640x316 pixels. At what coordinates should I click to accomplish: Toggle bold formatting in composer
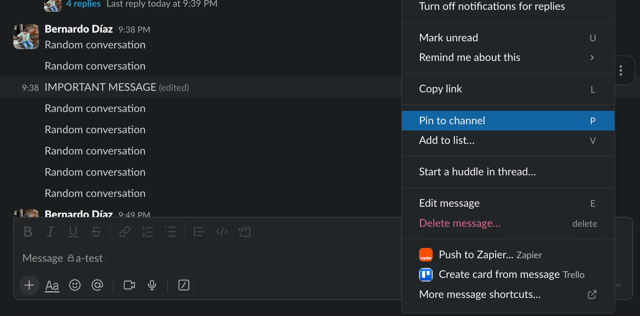[x=28, y=232]
